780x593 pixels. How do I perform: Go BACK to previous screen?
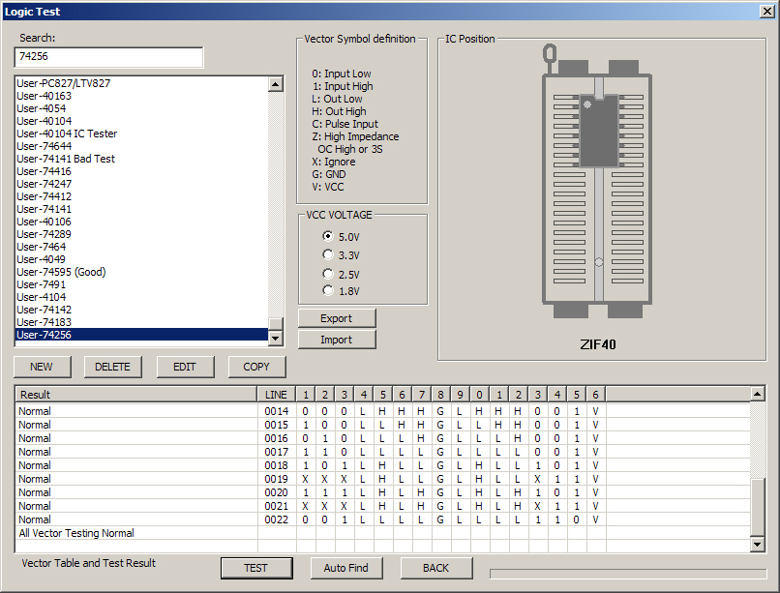pyautogui.click(x=435, y=568)
